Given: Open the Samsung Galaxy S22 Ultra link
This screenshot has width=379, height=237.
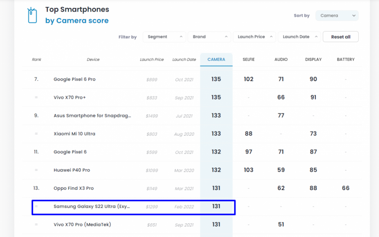Looking at the screenshot, I should pyautogui.click(x=92, y=206).
